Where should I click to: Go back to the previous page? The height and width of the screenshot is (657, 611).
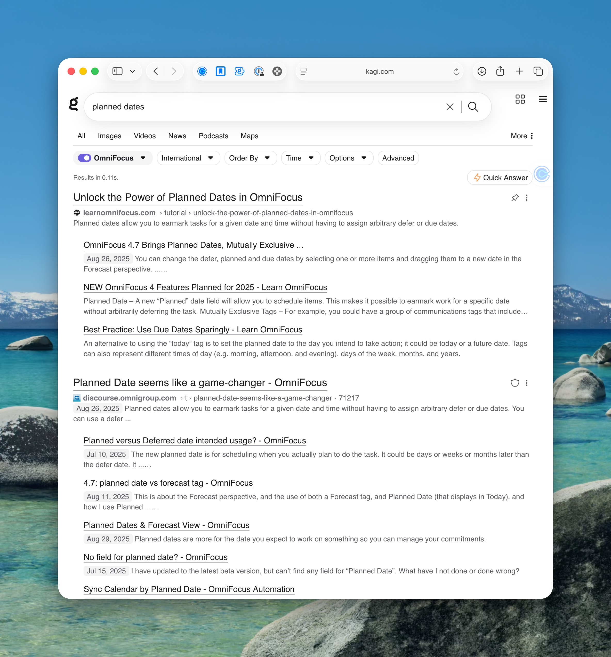(156, 71)
